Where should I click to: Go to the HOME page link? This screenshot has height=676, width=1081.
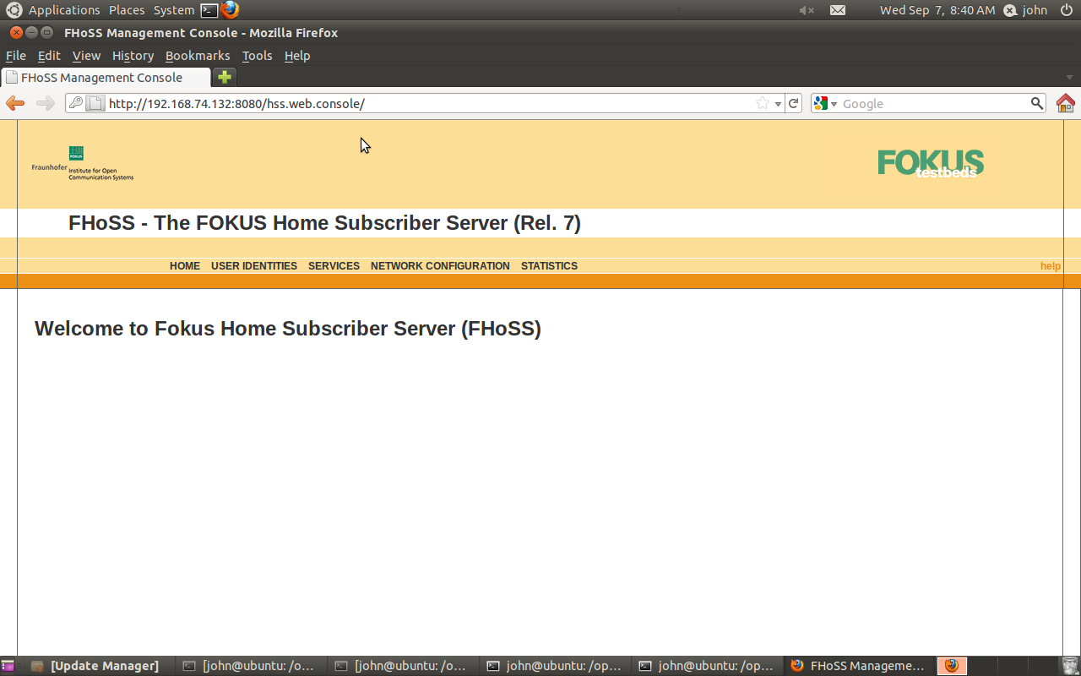(x=185, y=266)
